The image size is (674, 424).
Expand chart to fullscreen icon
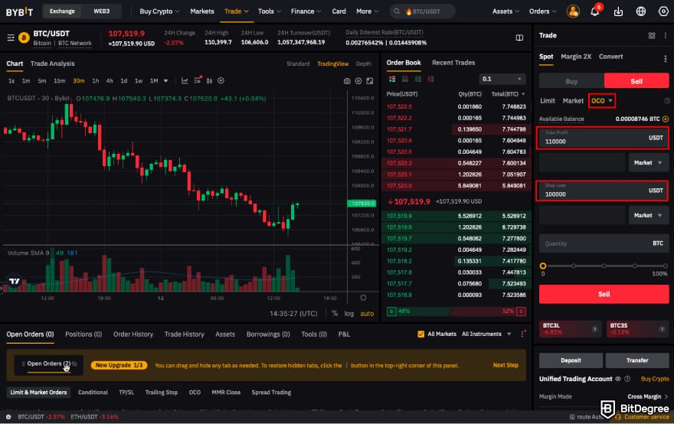pos(370,81)
